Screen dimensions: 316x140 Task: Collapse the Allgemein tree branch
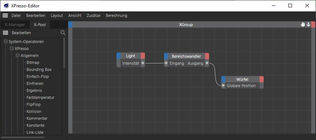pyautogui.click(x=18, y=55)
